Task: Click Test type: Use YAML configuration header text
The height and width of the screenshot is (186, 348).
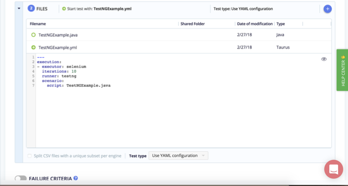Action: click(x=243, y=9)
